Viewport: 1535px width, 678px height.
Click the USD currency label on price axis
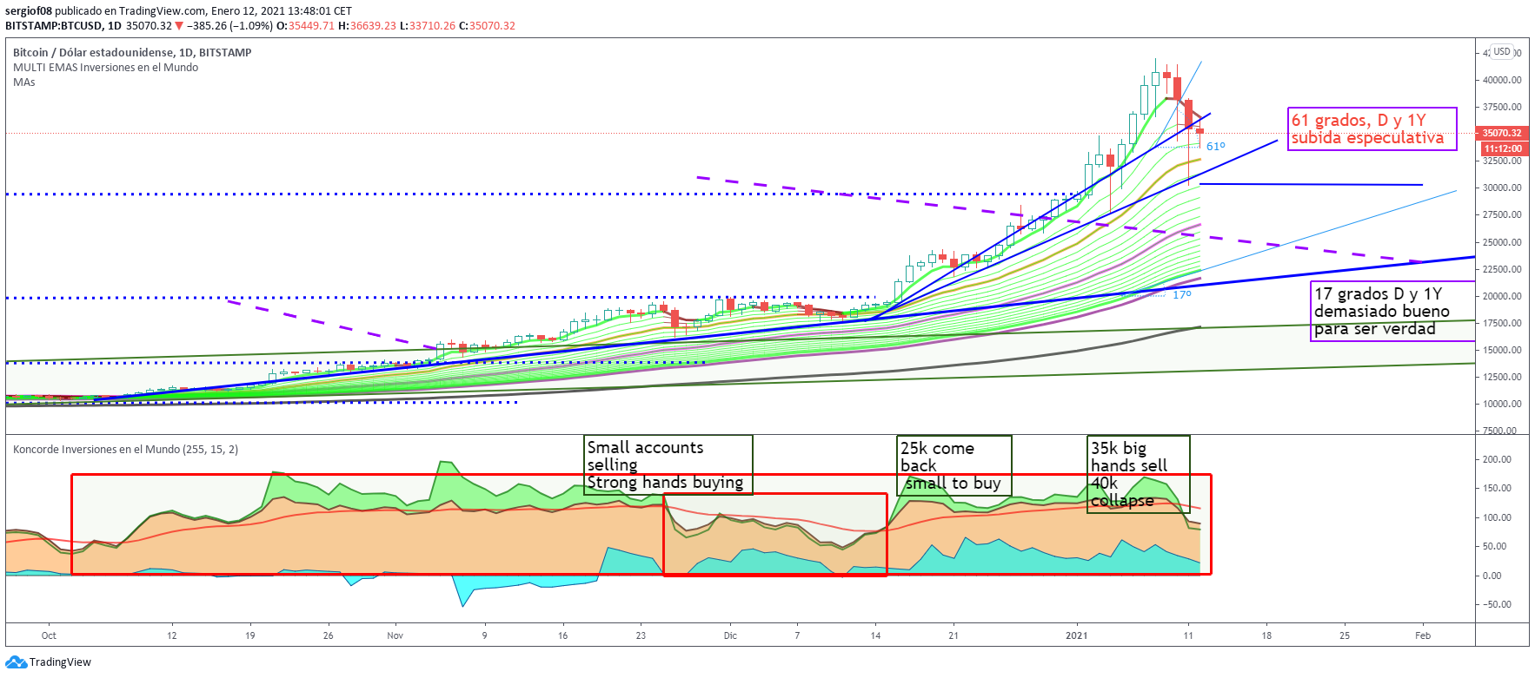1502,51
